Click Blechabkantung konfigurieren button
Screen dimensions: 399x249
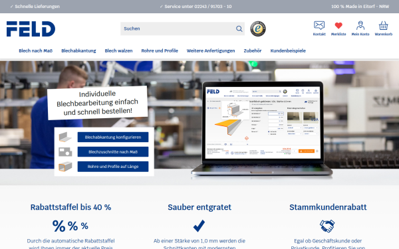coord(113,137)
